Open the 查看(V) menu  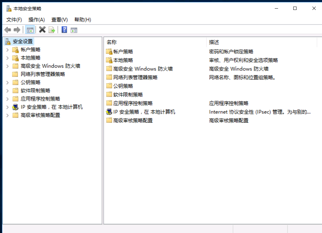(x=59, y=20)
